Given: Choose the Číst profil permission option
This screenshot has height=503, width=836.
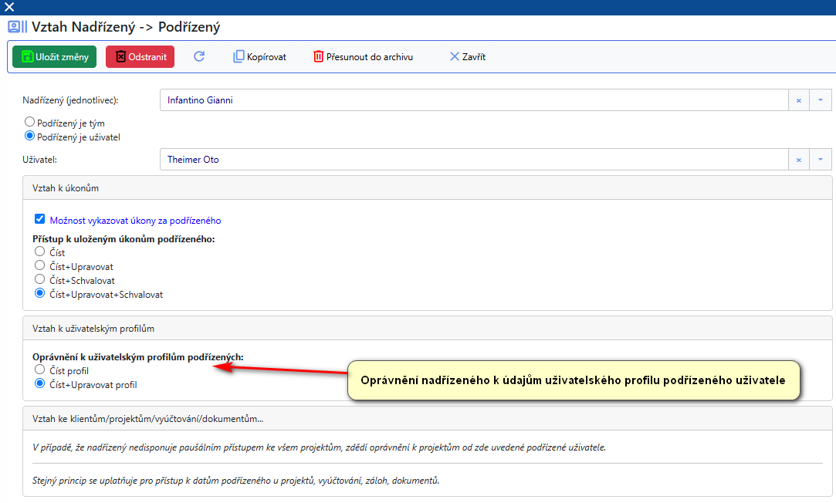Looking at the screenshot, I should click(x=40, y=370).
